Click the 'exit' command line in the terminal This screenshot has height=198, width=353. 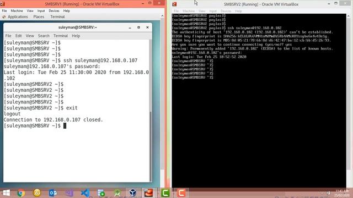40,108
